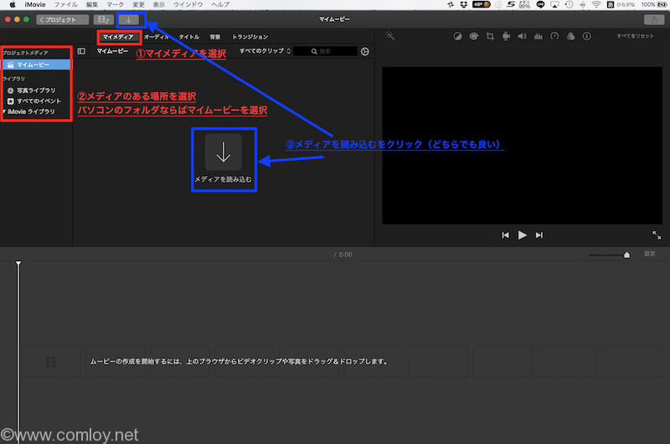Switch to Titles (タイトル) tab
The height and width of the screenshot is (444, 670).
point(189,37)
